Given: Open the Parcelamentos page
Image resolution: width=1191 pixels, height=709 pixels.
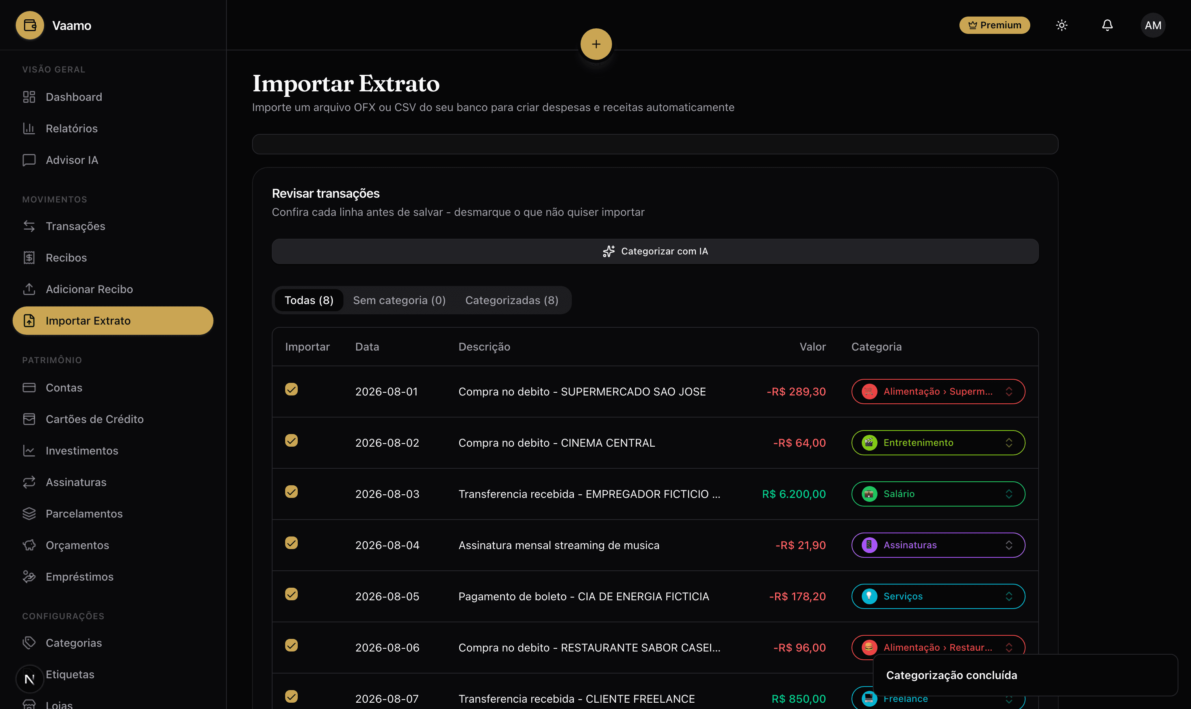Looking at the screenshot, I should (x=113, y=514).
